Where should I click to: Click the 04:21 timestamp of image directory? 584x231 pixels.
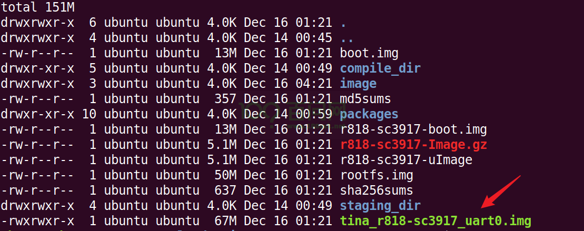click(x=317, y=84)
